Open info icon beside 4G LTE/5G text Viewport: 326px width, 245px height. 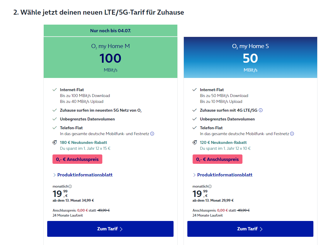261,110
